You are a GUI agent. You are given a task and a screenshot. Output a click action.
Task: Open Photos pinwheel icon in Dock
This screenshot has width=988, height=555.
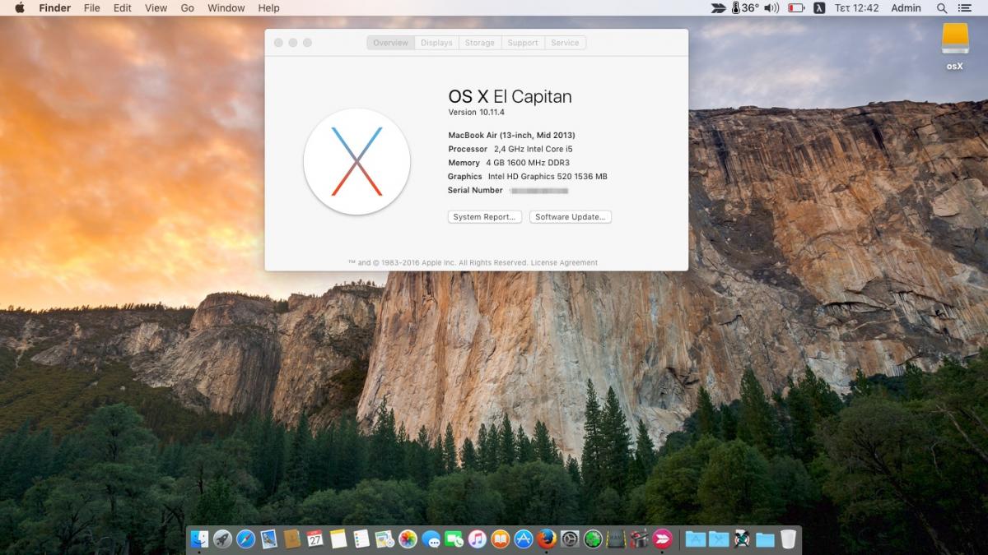tap(408, 539)
